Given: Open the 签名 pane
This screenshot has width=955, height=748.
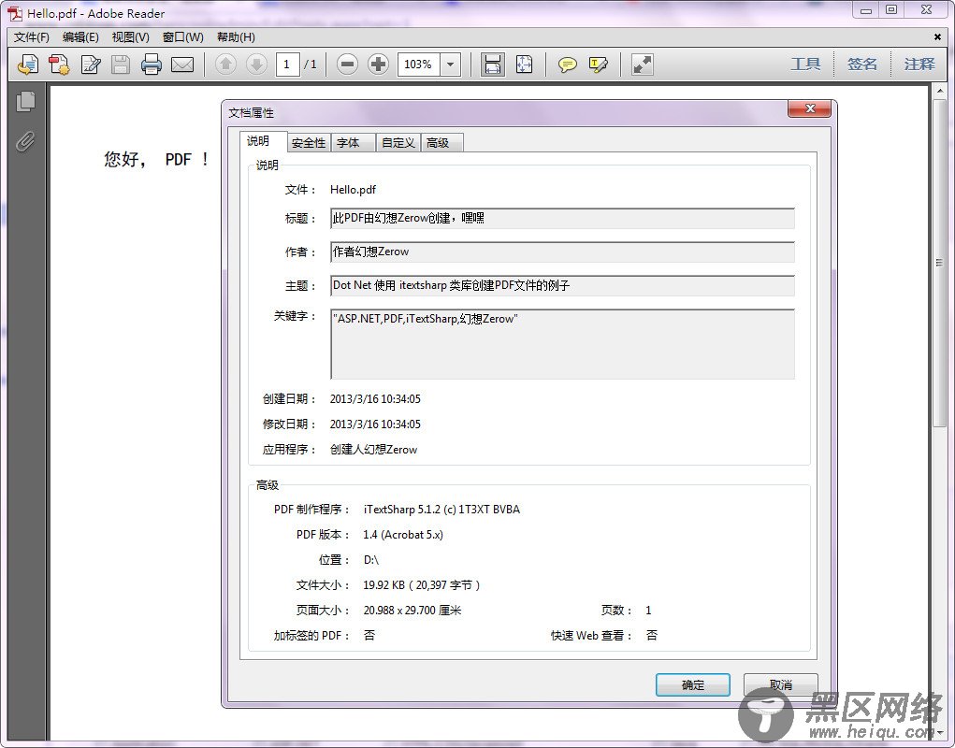Looking at the screenshot, I should [x=861, y=64].
